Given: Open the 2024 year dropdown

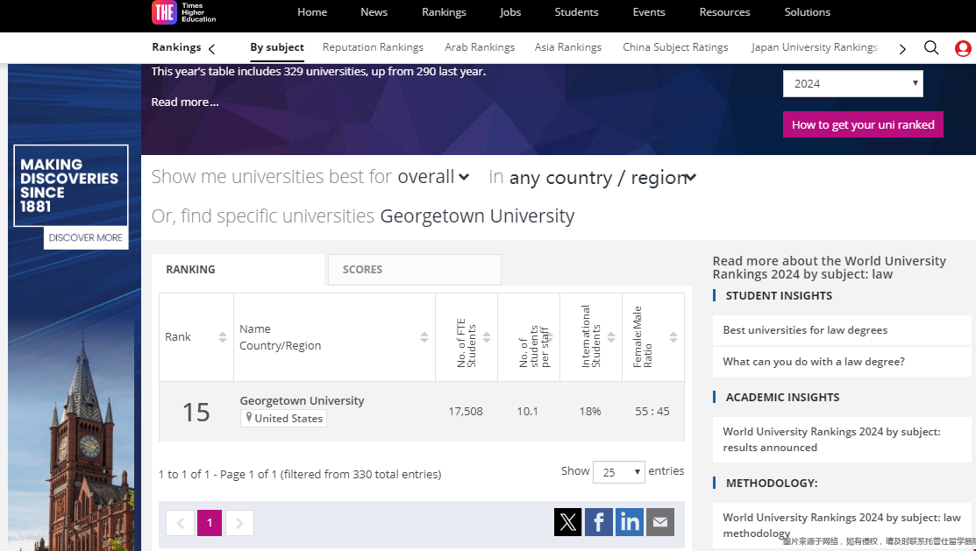Looking at the screenshot, I should 852,83.
